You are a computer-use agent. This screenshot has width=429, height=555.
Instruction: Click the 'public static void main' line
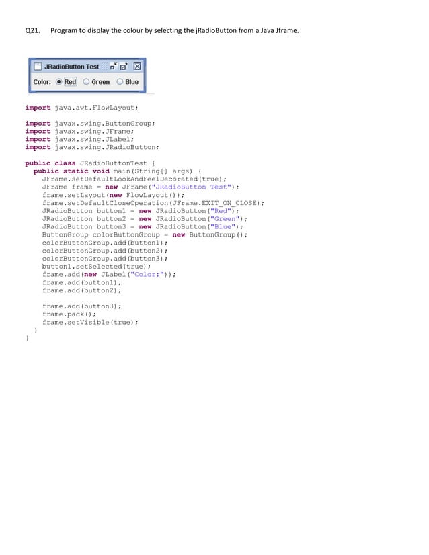(x=117, y=171)
